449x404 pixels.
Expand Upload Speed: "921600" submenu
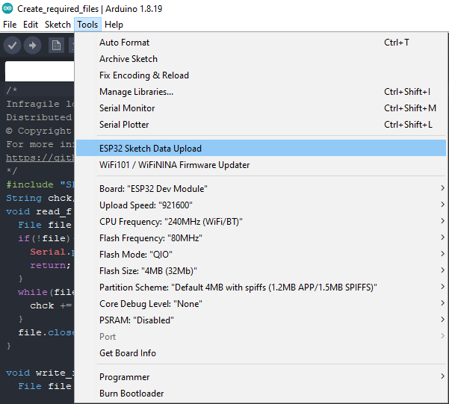(261, 205)
